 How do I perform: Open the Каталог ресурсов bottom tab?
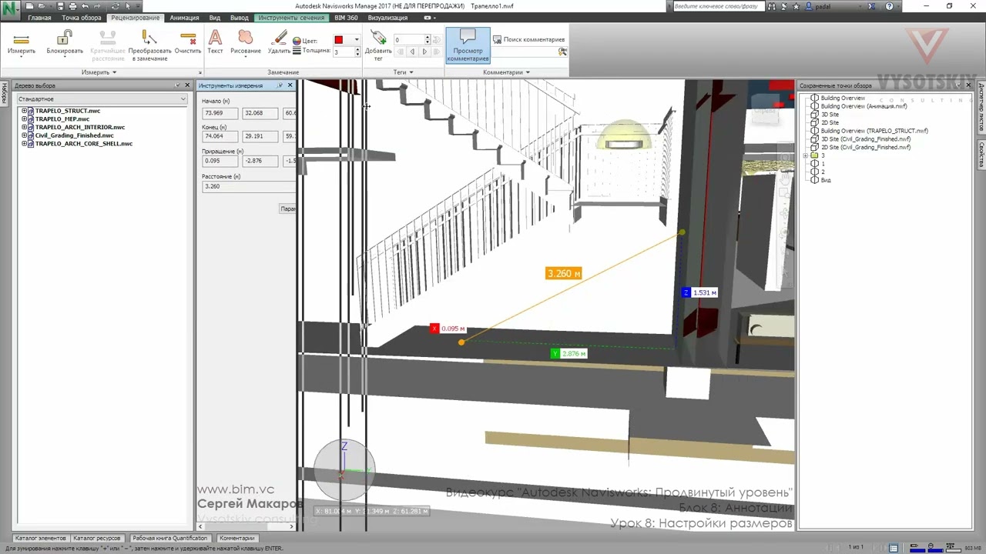click(x=97, y=538)
